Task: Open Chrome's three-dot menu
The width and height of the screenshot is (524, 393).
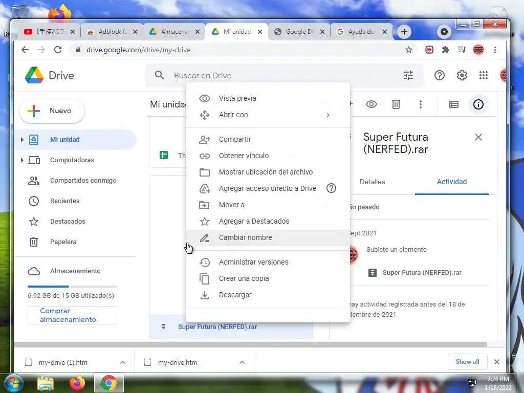Action: [495, 50]
